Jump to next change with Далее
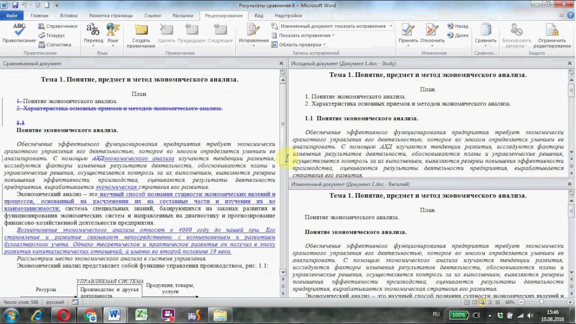576x324 pixels. (x=458, y=35)
